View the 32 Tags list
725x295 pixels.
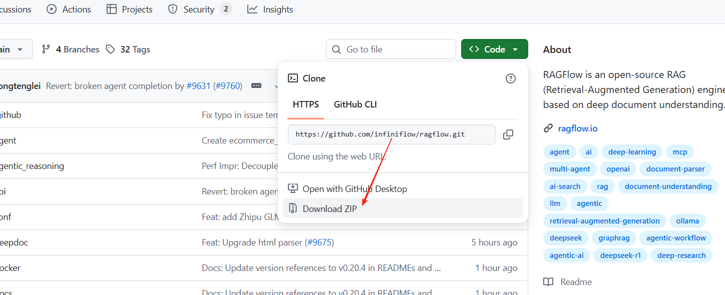coord(128,49)
